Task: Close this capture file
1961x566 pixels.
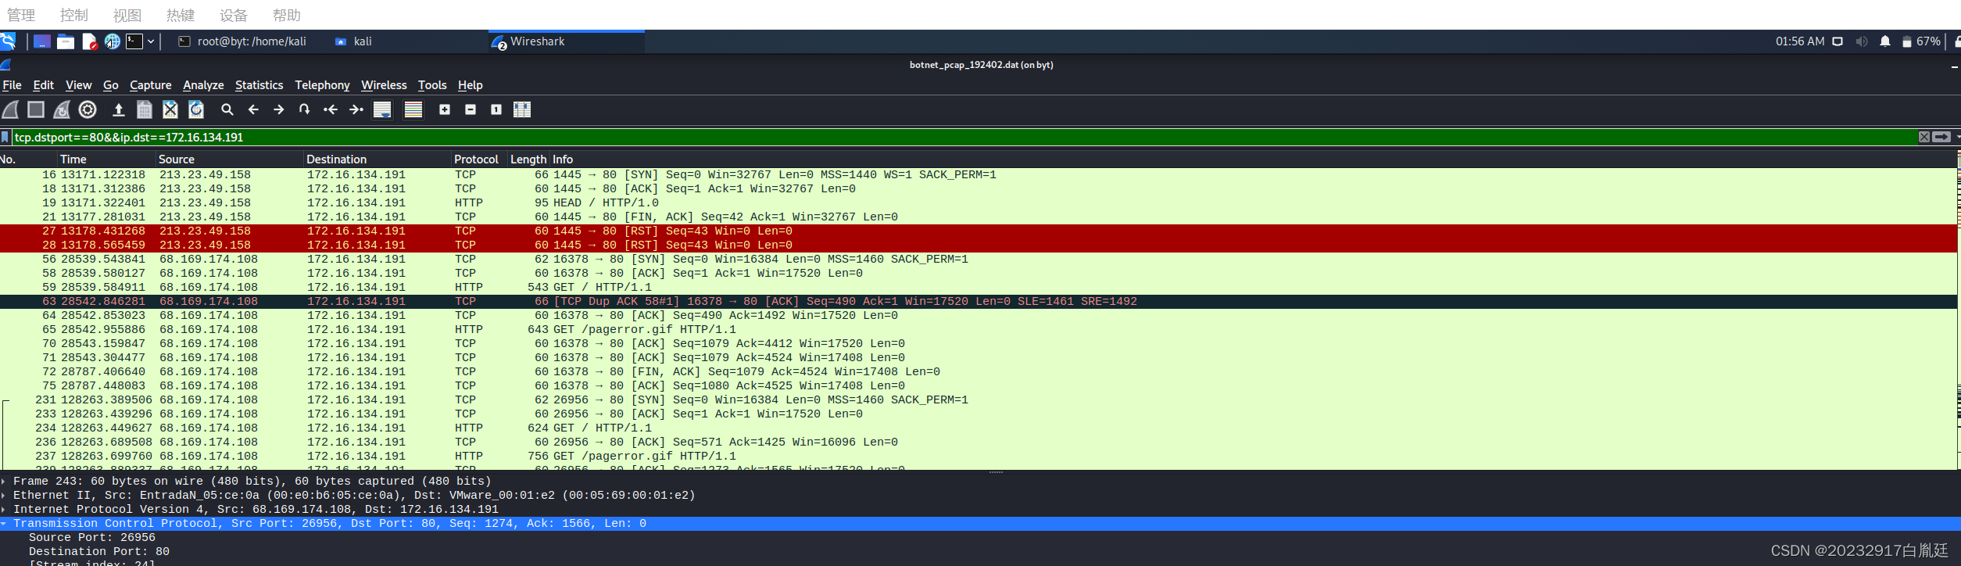Action: [170, 110]
